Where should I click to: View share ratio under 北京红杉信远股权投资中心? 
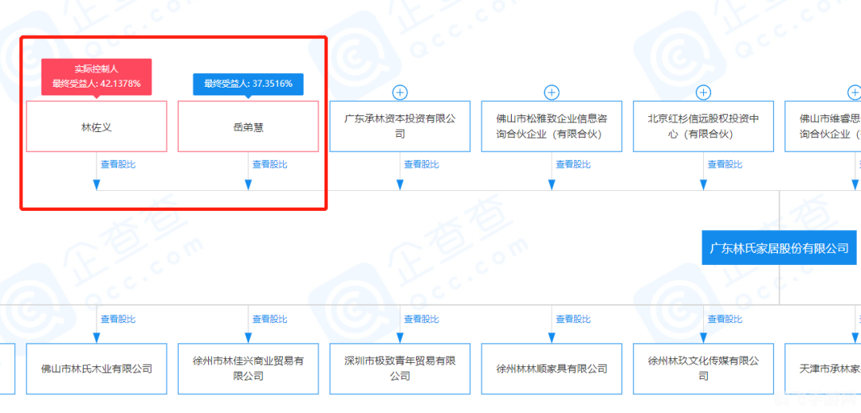724,164
